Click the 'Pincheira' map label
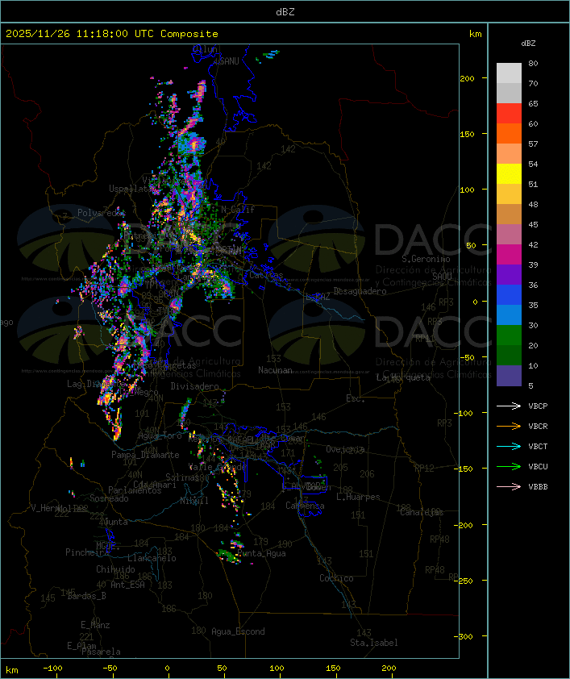 pyautogui.click(x=87, y=552)
